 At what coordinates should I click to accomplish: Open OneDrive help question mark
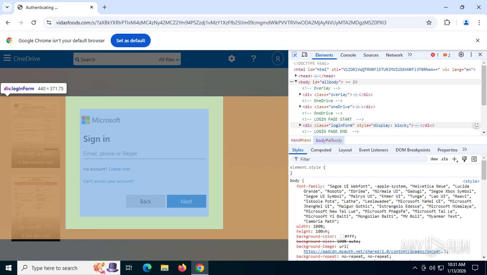pyautogui.click(x=254, y=58)
